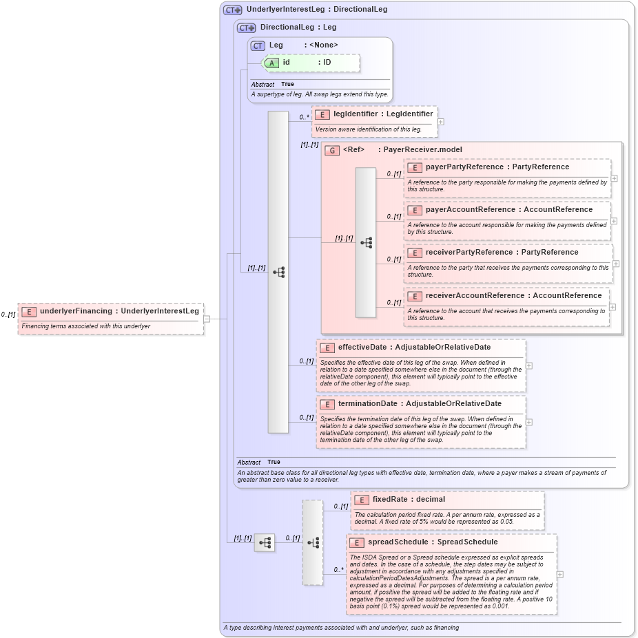Click the fixedRate : decimal label
The image size is (638, 638).
coord(409,499)
